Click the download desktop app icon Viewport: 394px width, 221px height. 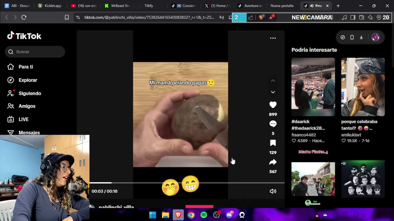click(x=361, y=37)
